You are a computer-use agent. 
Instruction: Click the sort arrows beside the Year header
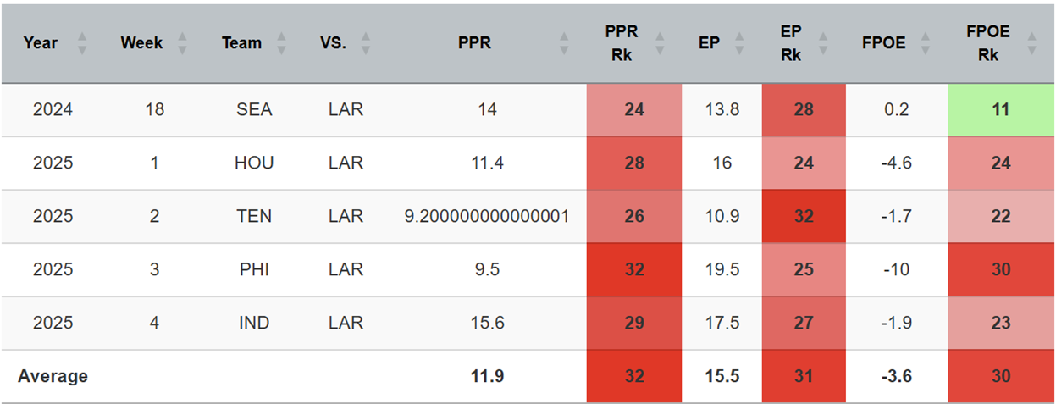(82, 43)
